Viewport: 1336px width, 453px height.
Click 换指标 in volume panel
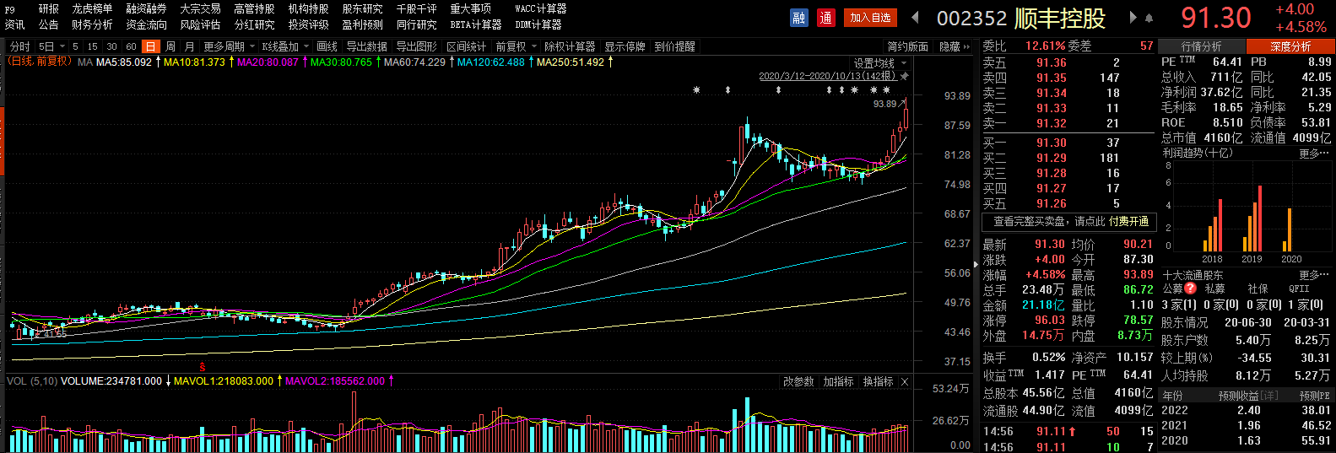coord(878,382)
